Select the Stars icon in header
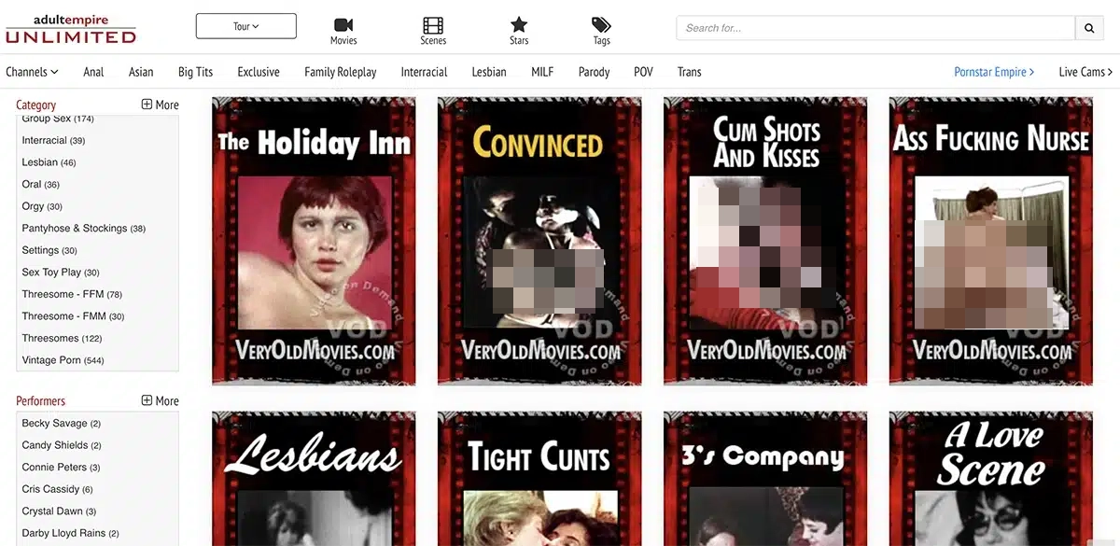The height and width of the screenshot is (546, 1120). (x=519, y=25)
